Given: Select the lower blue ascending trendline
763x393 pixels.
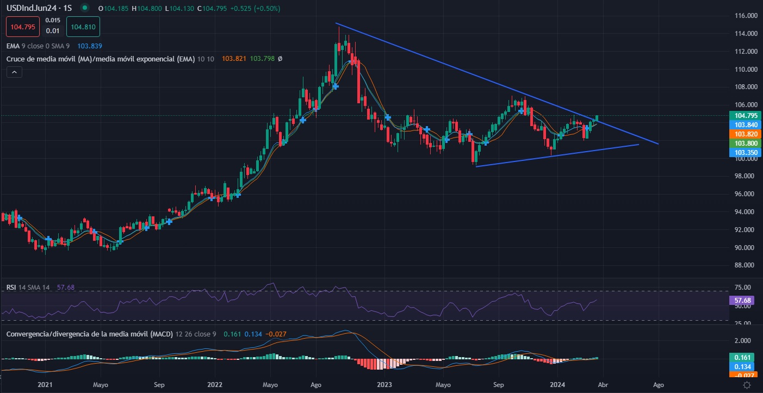Looking at the screenshot, I should [555, 155].
